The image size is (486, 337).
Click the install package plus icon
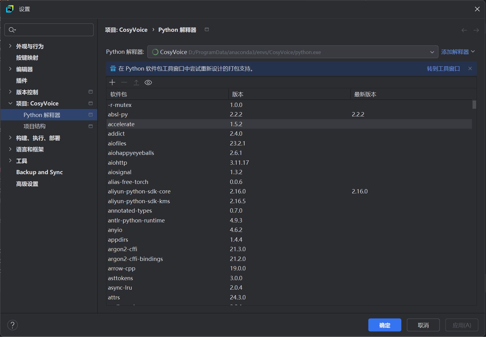pyautogui.click(x=112, y=82)
